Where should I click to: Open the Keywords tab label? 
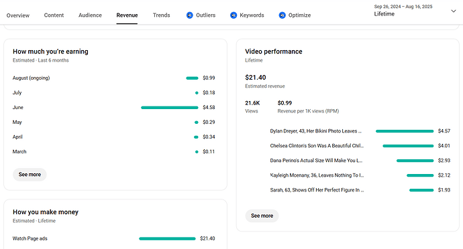pos(252,15)
